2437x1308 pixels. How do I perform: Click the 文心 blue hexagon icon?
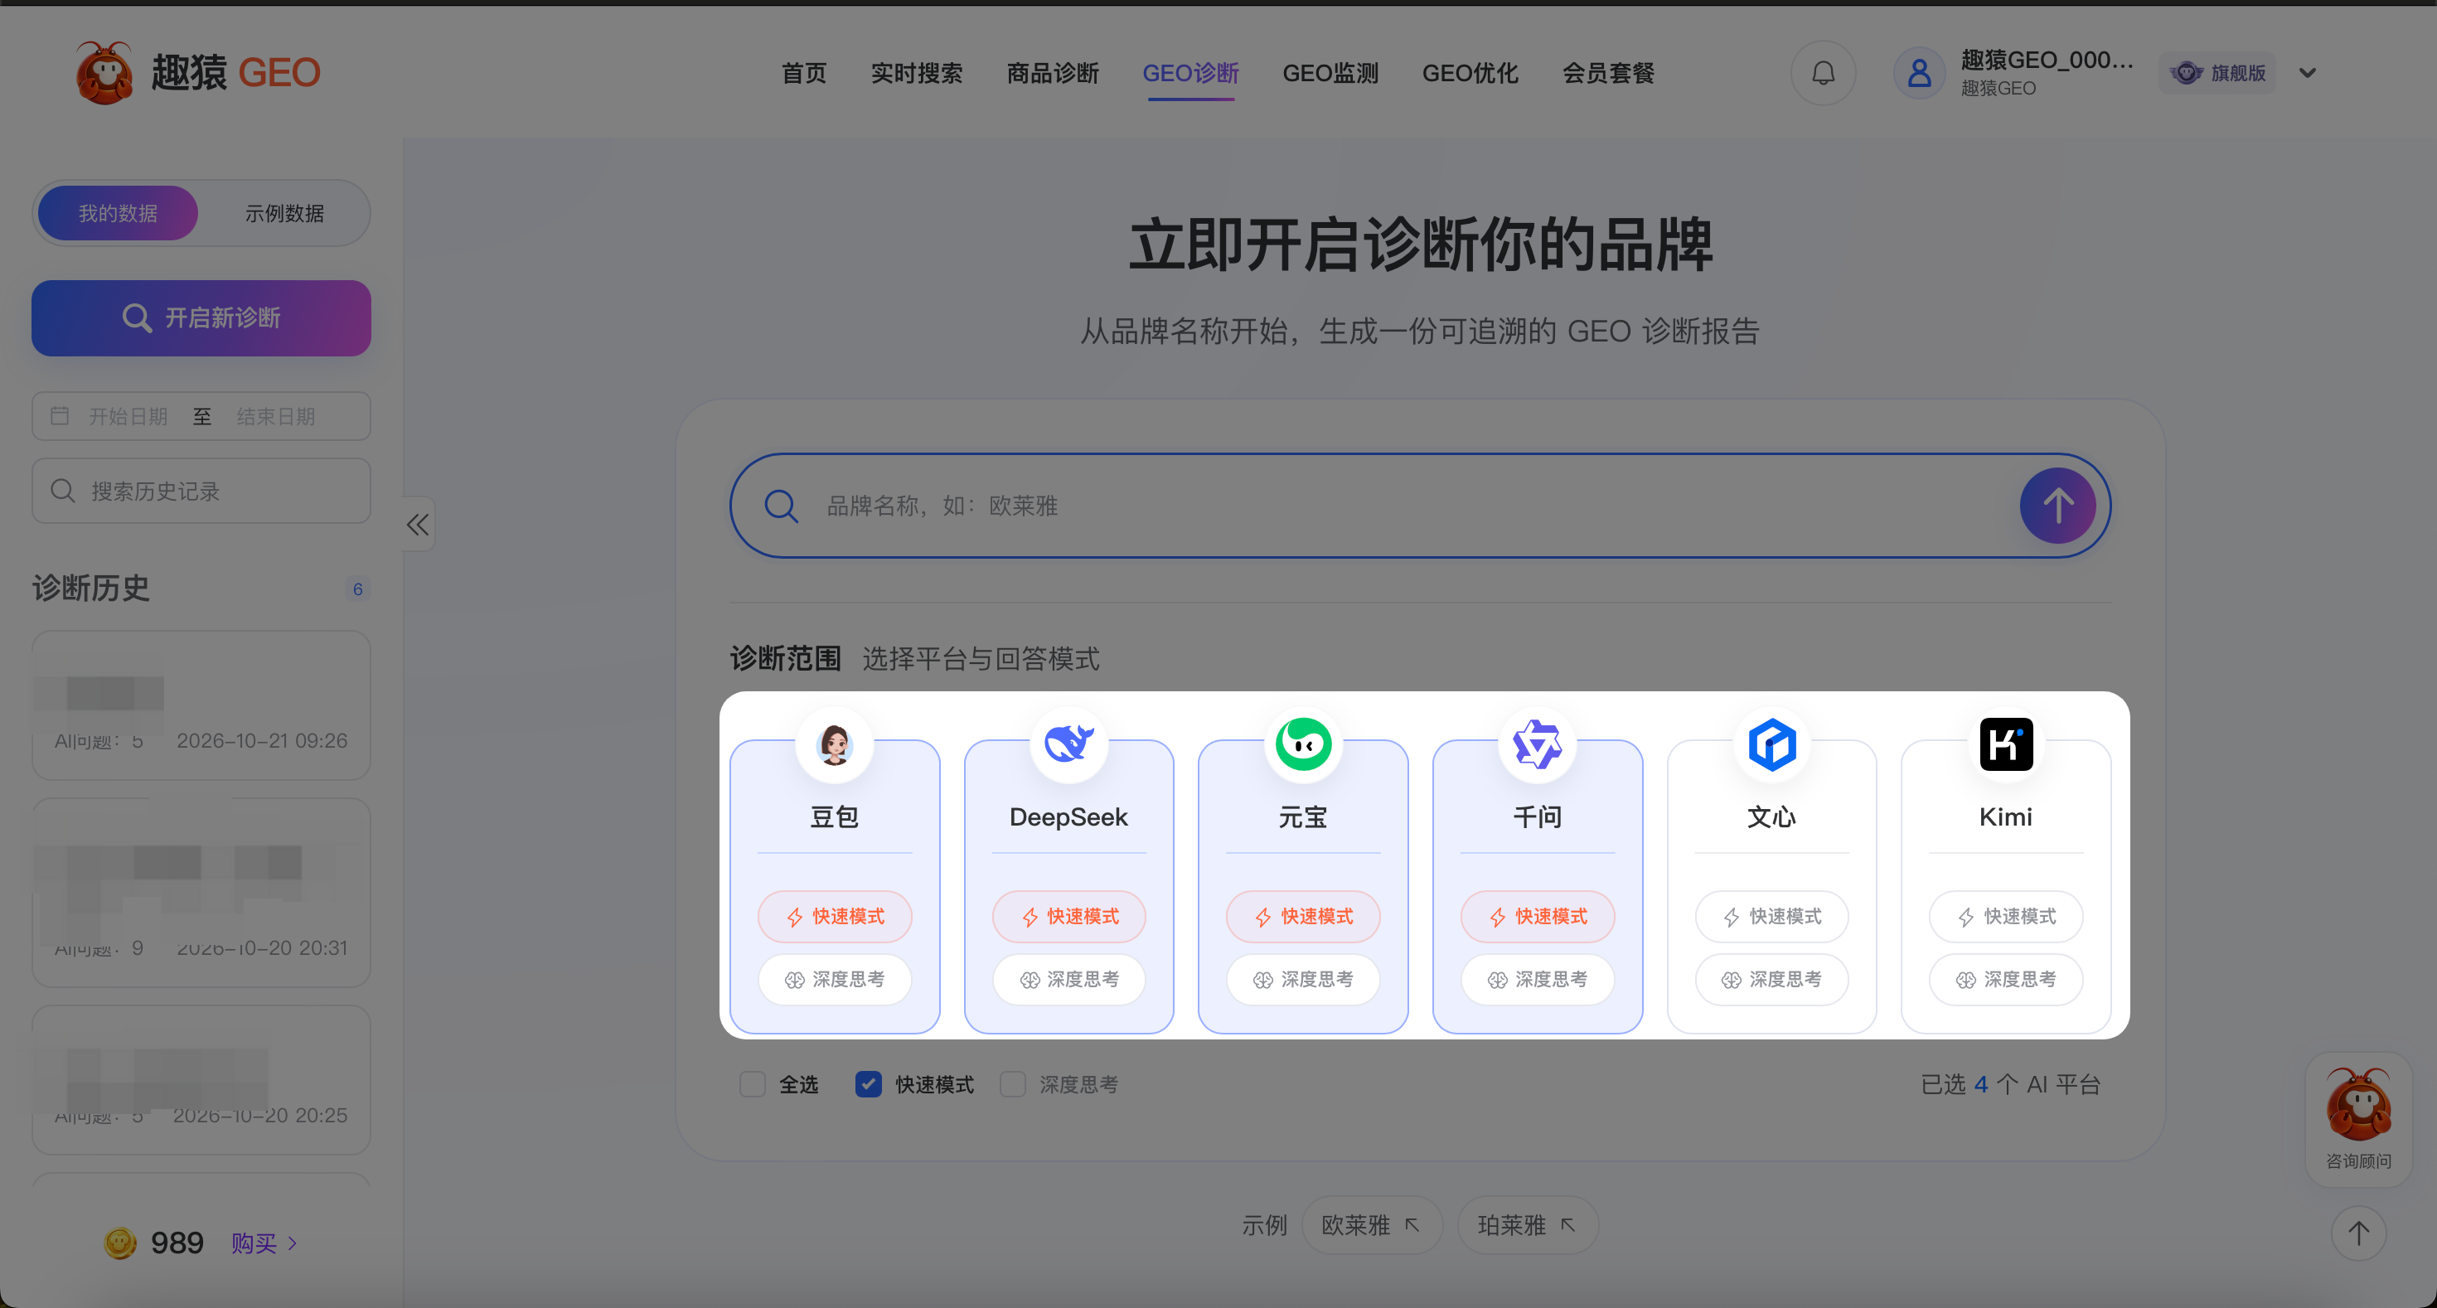coord(1772,744)
